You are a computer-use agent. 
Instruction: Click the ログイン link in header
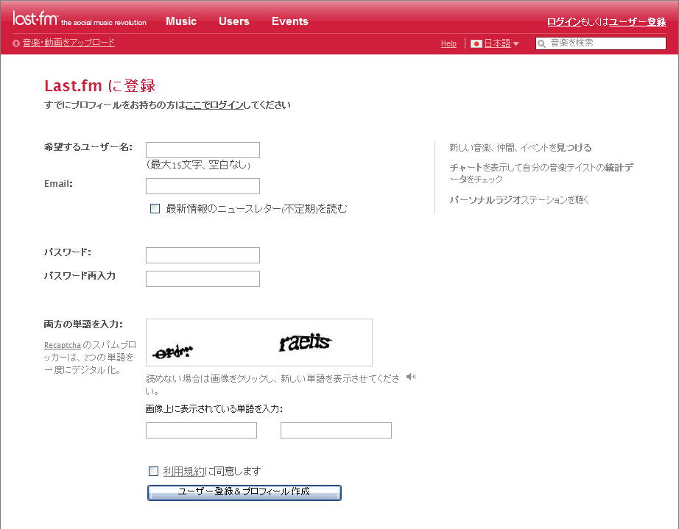564,21
